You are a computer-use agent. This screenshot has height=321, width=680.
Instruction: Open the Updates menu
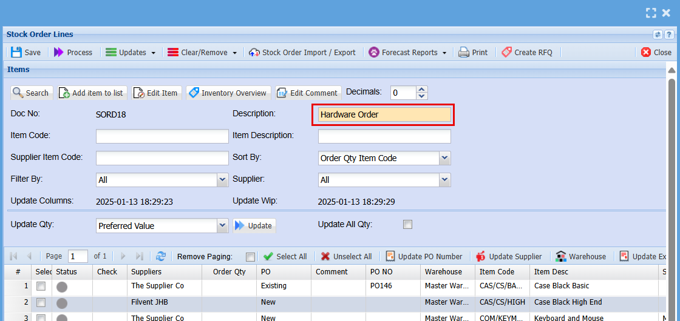point(131,53)
